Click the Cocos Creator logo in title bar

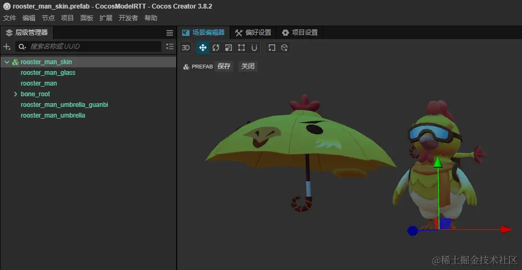6,6
